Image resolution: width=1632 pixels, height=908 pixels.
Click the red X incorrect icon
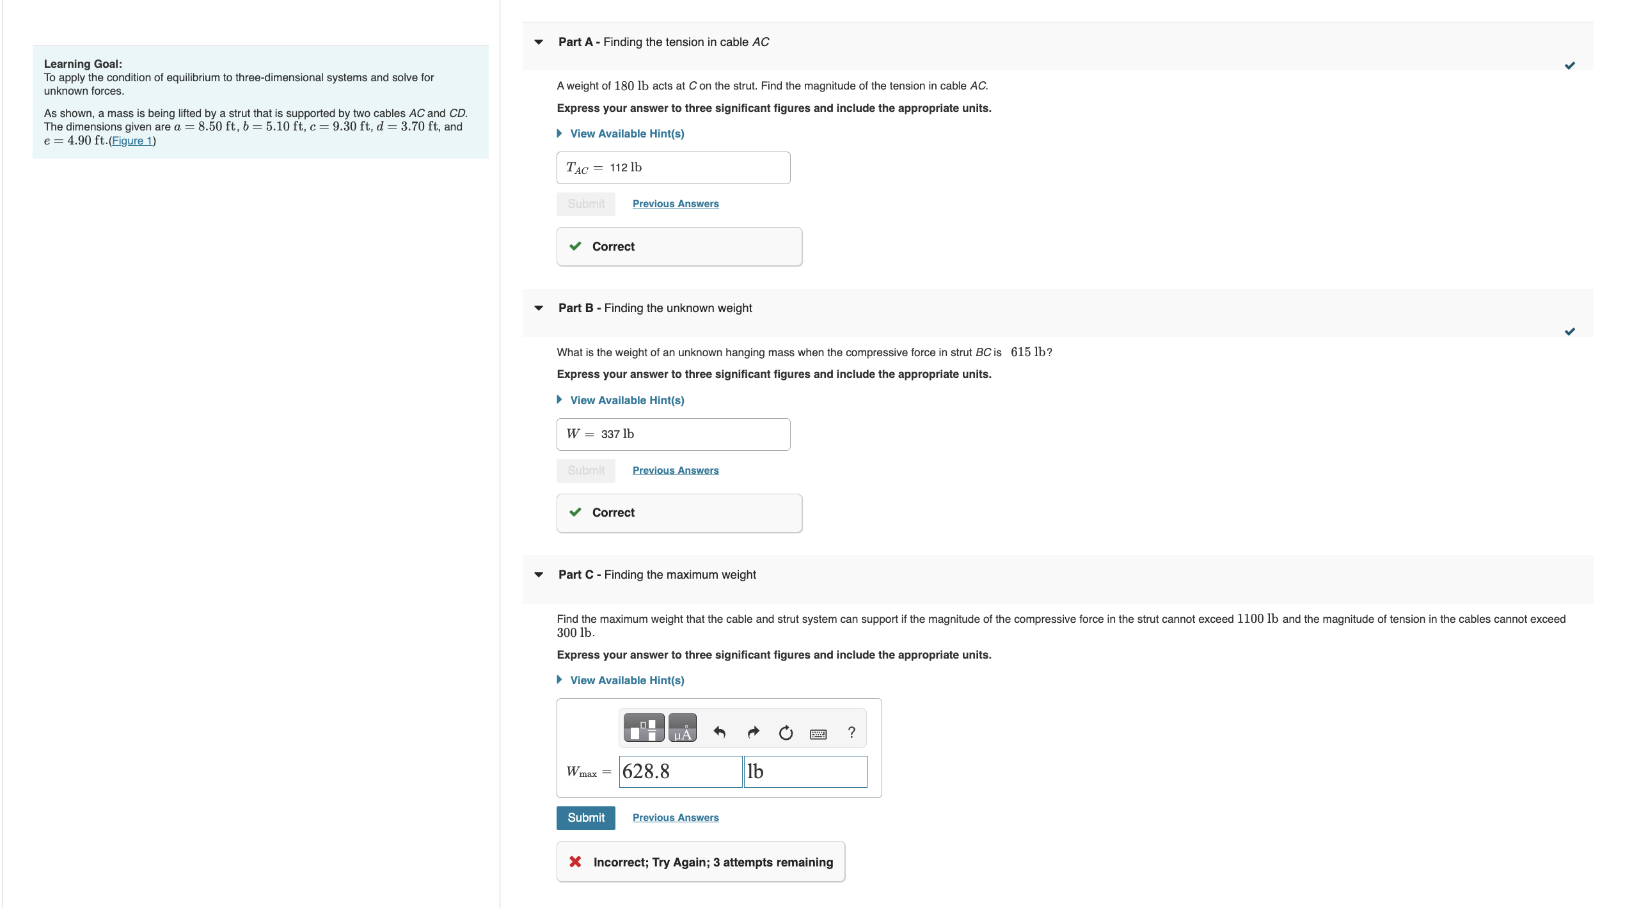click(575, 861)
